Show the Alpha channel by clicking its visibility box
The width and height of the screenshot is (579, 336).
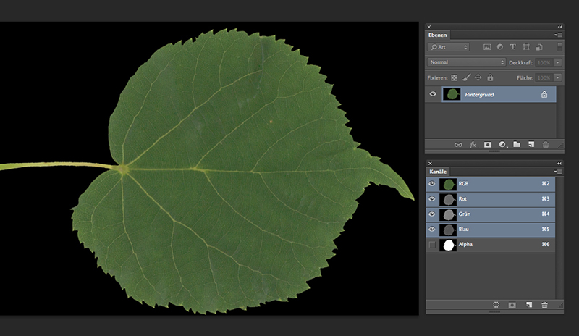[x=432, y=245]
